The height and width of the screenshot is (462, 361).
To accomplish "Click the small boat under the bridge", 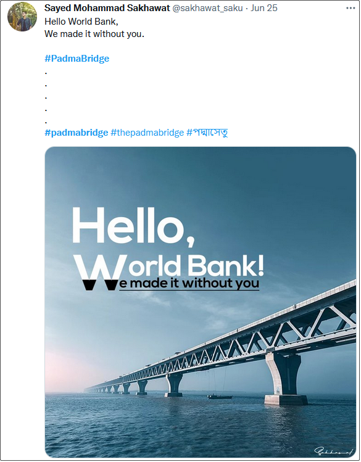I will pos(220,397).
